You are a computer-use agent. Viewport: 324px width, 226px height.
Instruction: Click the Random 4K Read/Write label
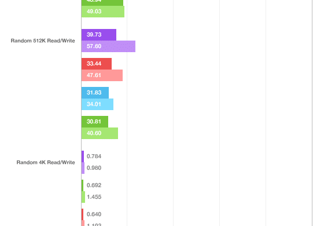coord(46,162)
